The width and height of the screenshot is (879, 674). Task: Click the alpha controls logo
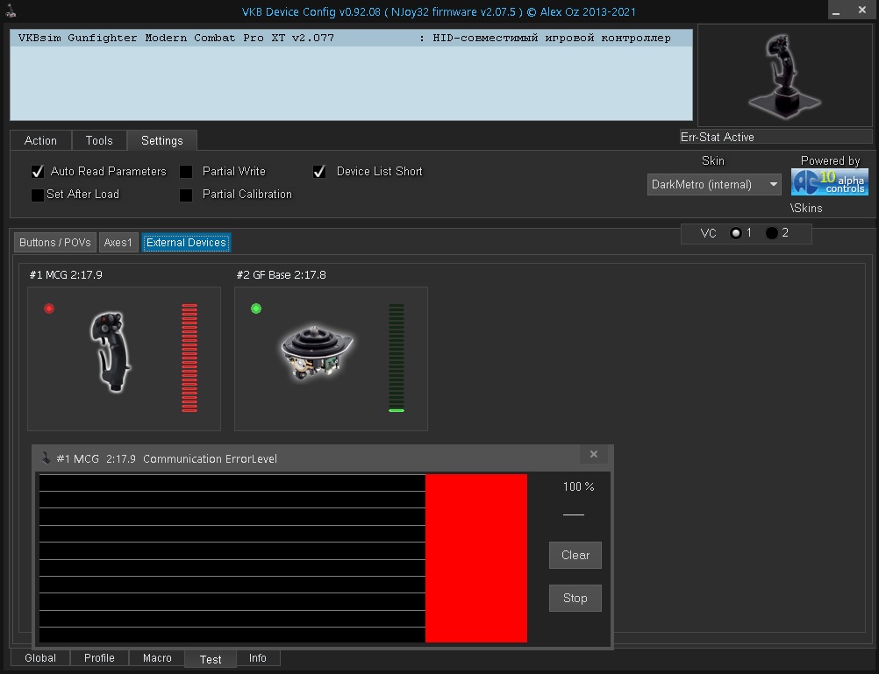(x=830, y=182)
